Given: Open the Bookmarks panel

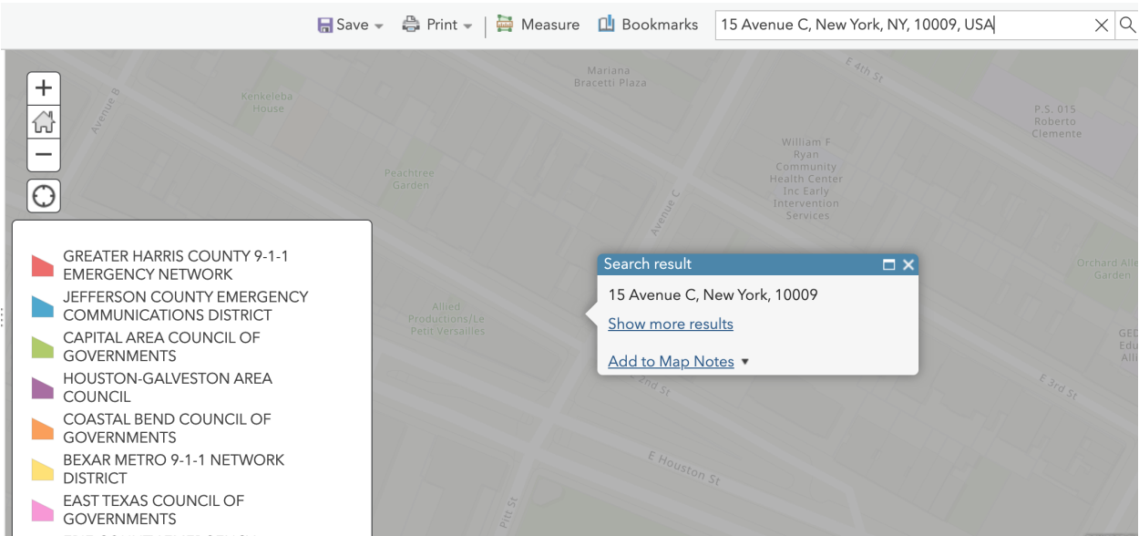Looking at the screenshot, I should click(648, 25).
